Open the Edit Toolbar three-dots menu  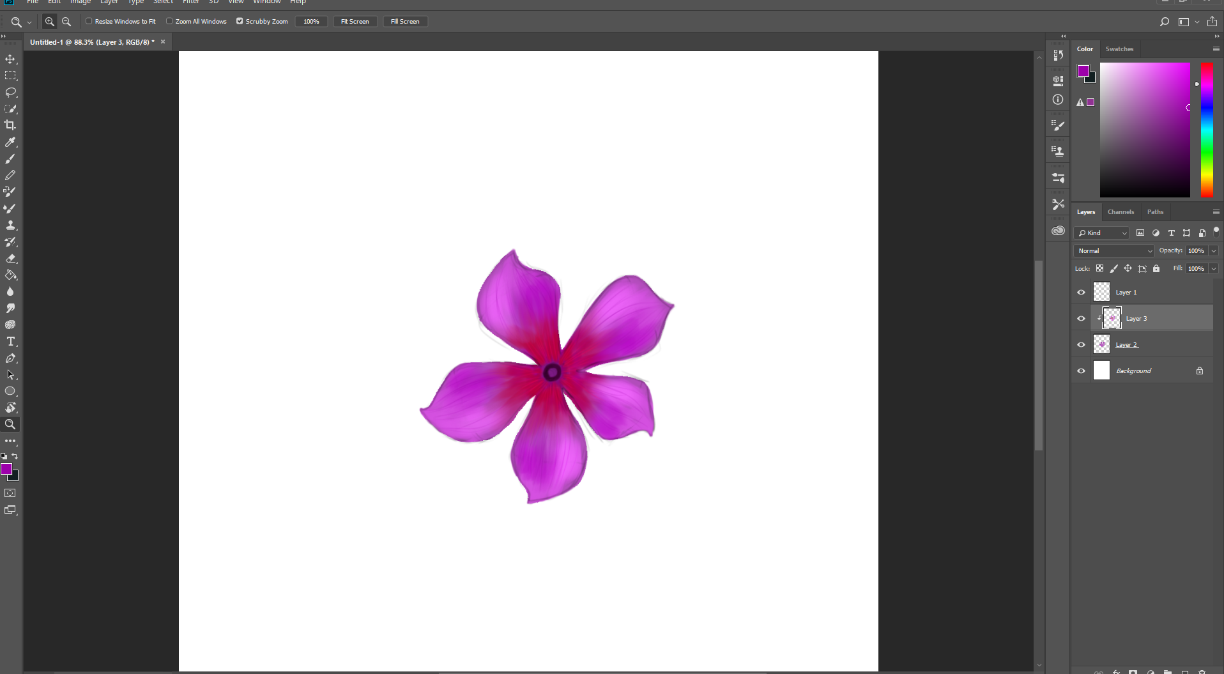click(10, 441)
